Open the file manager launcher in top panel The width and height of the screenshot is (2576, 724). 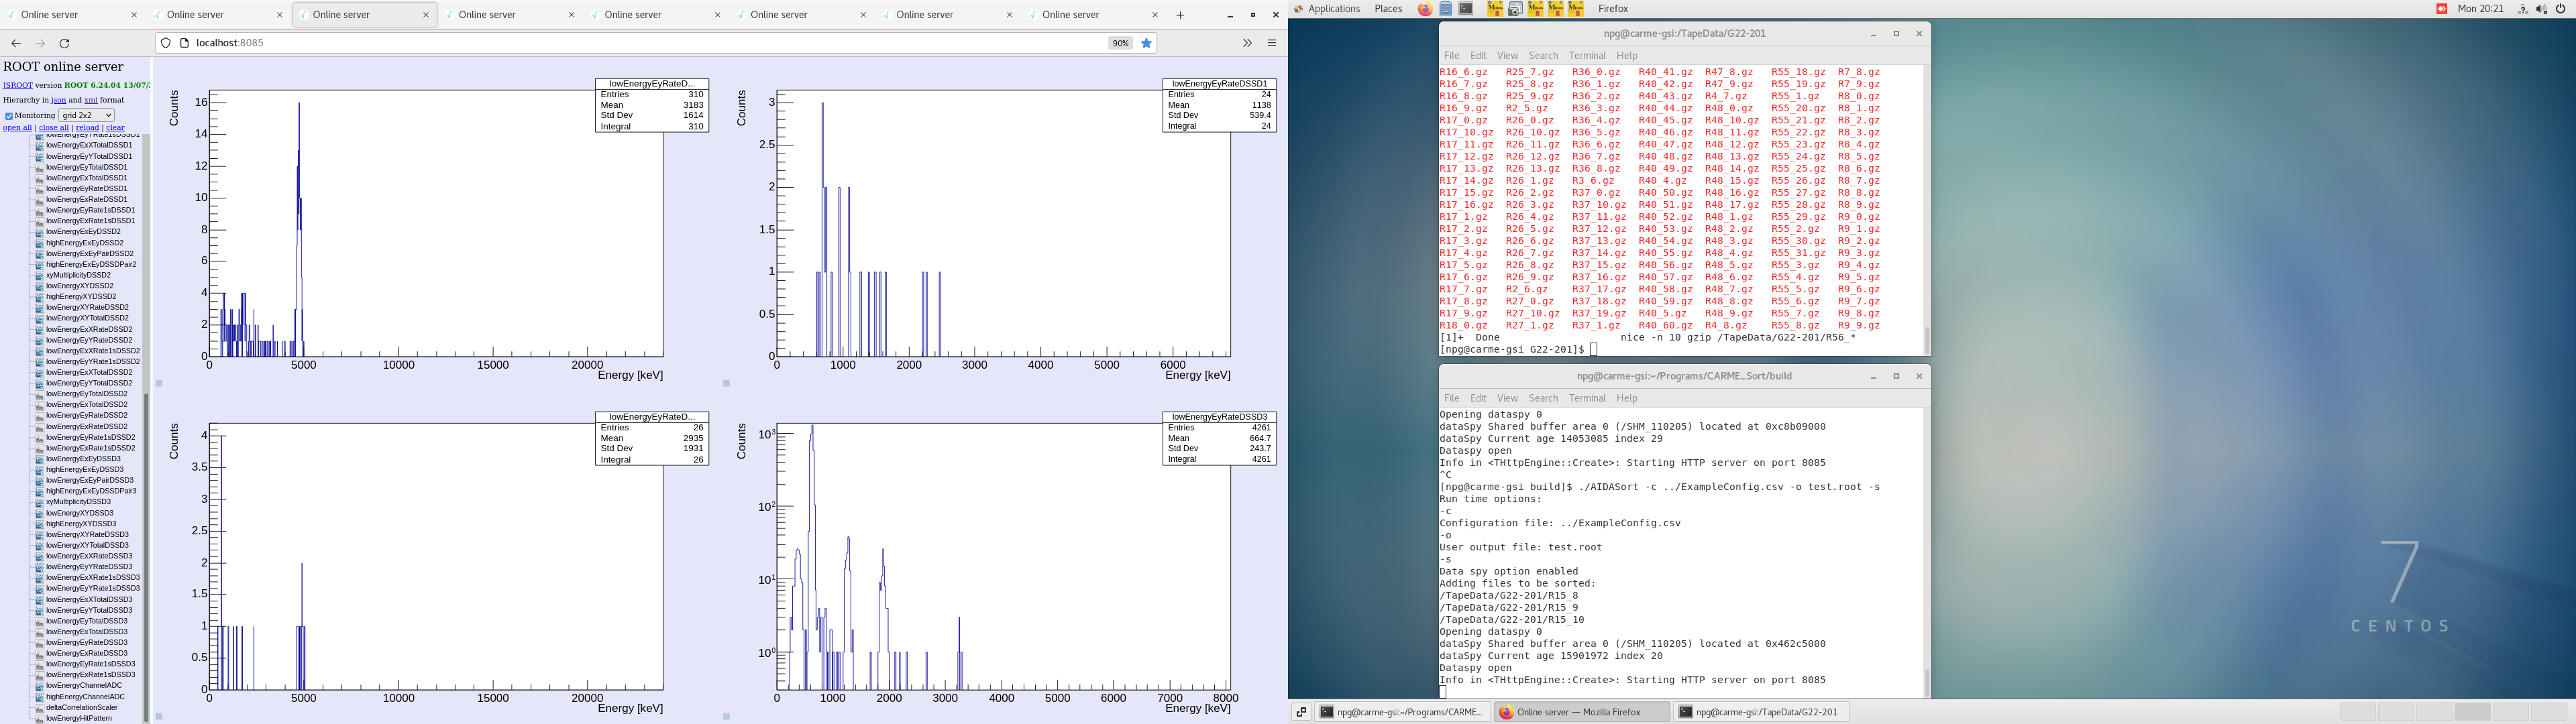pyautogui.click(x=1445, y=9)
